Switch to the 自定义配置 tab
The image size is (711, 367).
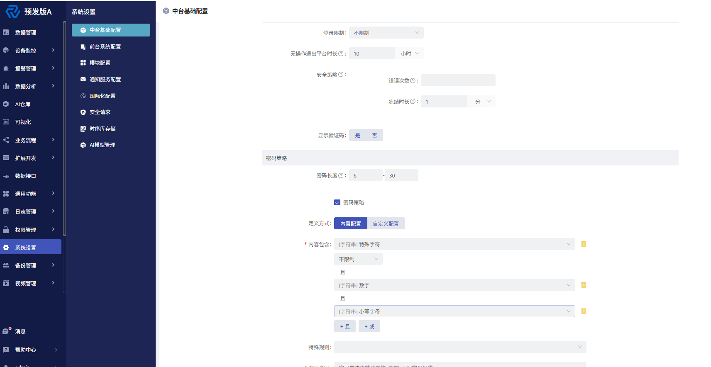point(386,224)
